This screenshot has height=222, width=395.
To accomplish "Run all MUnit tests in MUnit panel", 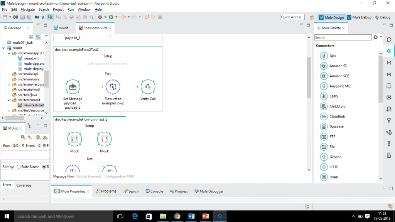I will point(22,137).
